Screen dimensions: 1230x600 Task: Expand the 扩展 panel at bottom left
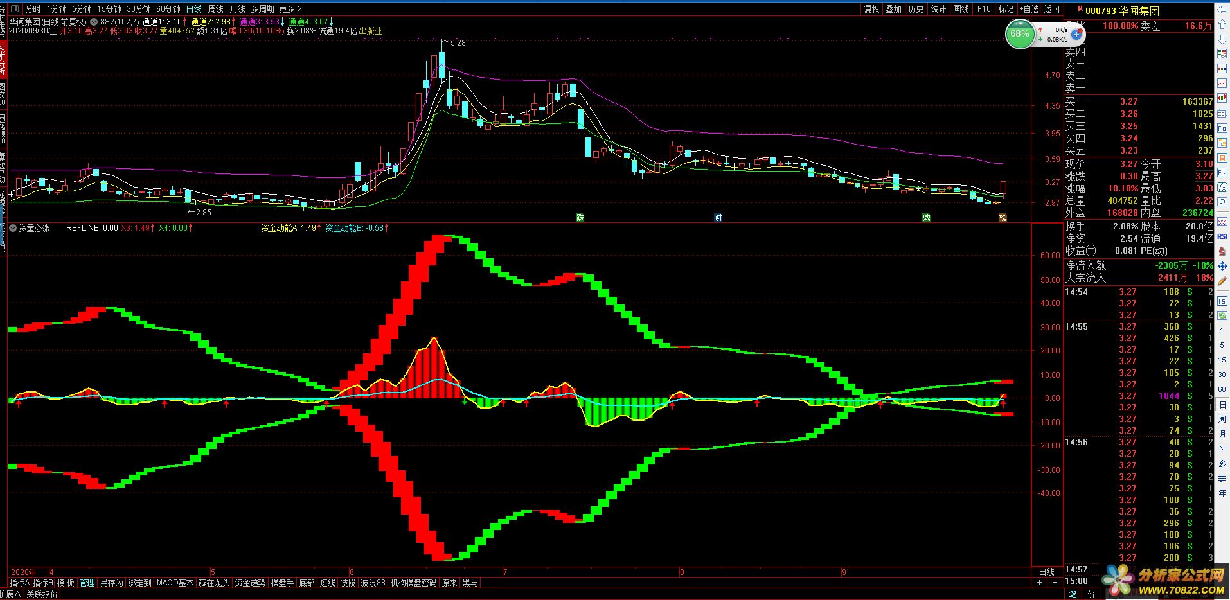[x=10, y=594]
